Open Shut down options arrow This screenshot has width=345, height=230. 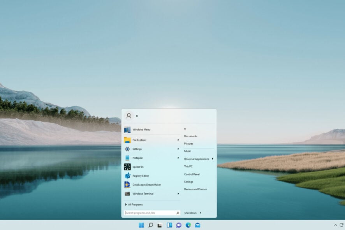pos(201,213)
